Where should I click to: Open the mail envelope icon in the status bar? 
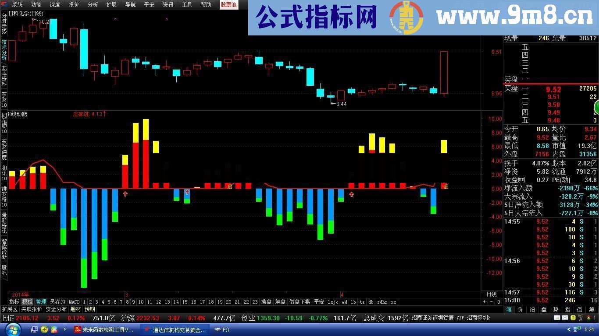565,318
